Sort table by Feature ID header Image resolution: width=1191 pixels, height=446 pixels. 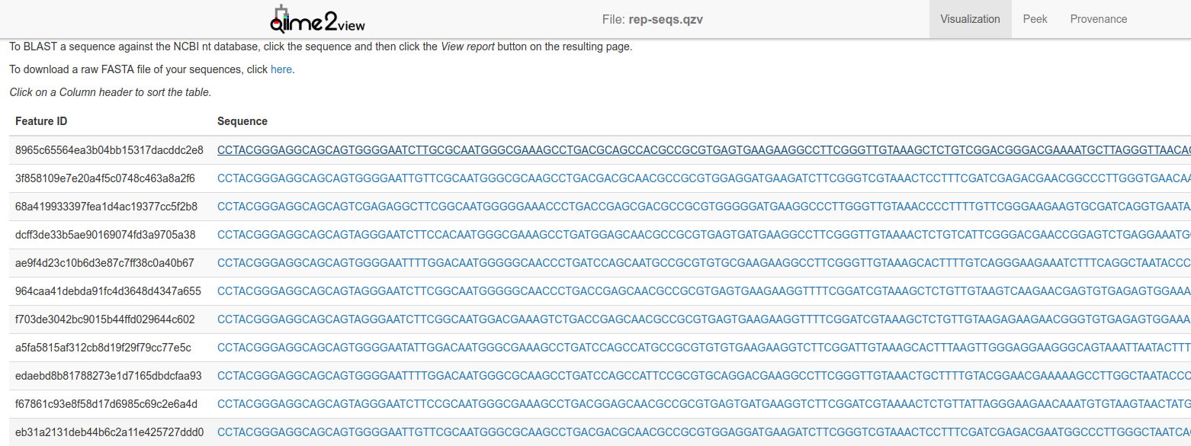pos(41,121)
